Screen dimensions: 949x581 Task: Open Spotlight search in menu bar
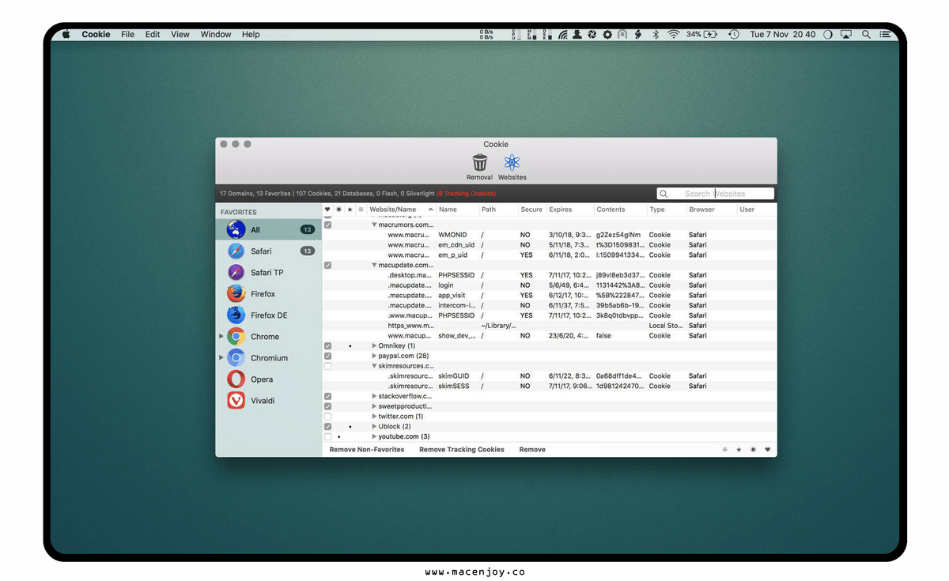coord(866,35)
